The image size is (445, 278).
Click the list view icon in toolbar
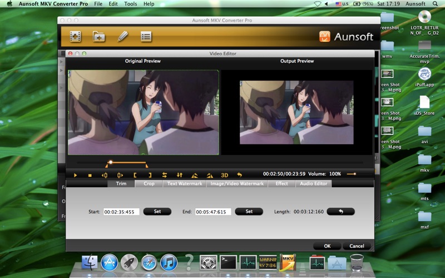pyautogui.click(x=146, y=37)
